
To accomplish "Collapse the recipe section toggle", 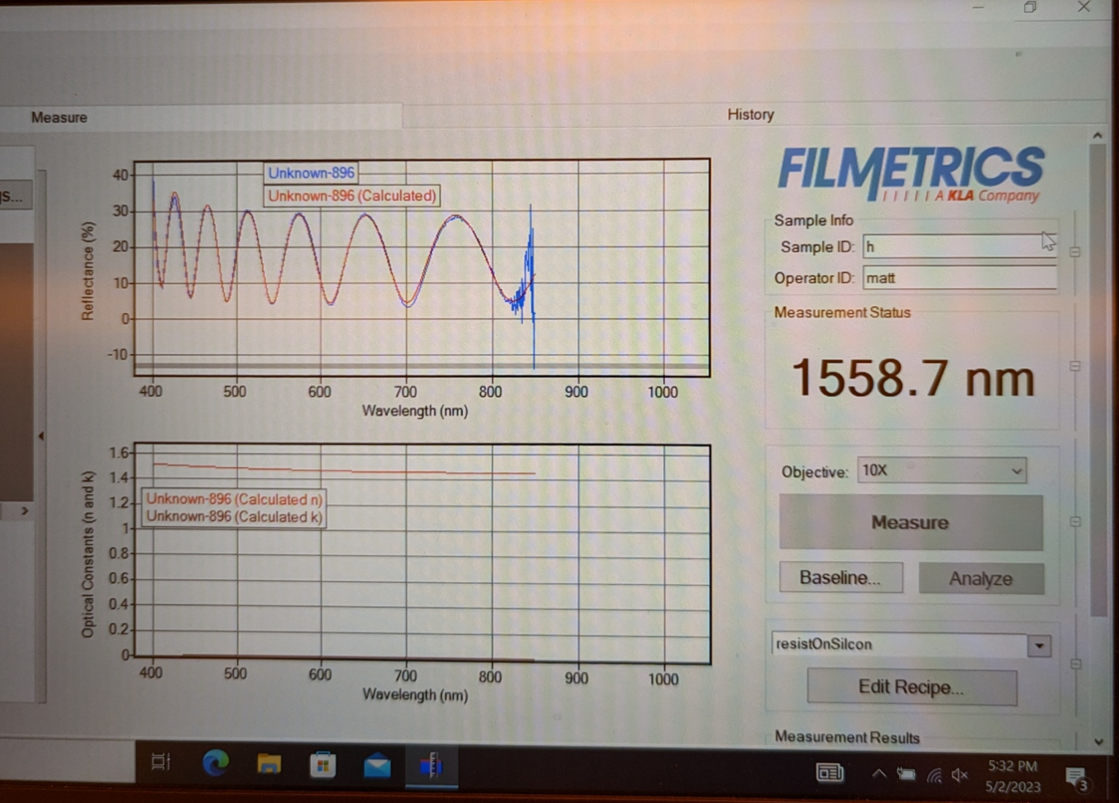I will coord(1075,664).
